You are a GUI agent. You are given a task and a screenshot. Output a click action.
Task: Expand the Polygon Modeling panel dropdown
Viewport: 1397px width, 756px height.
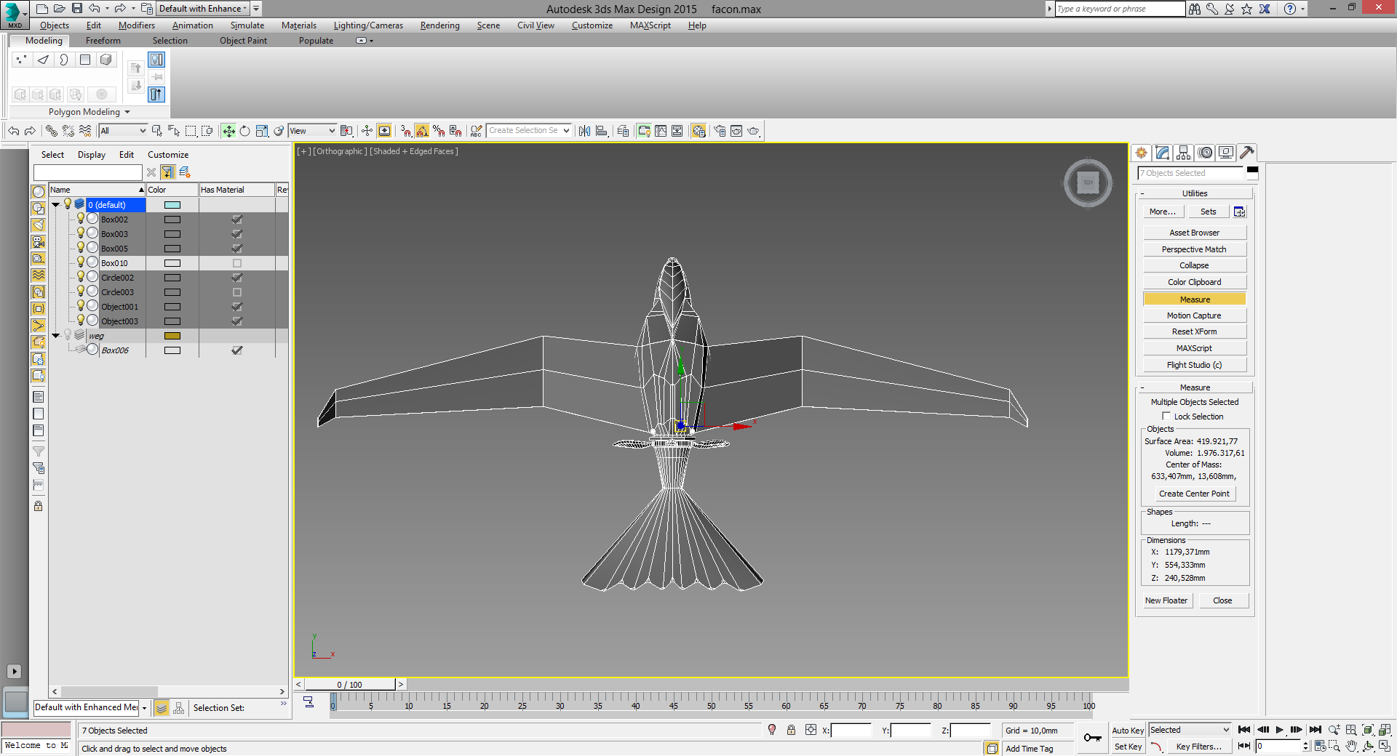coord(127,112)
